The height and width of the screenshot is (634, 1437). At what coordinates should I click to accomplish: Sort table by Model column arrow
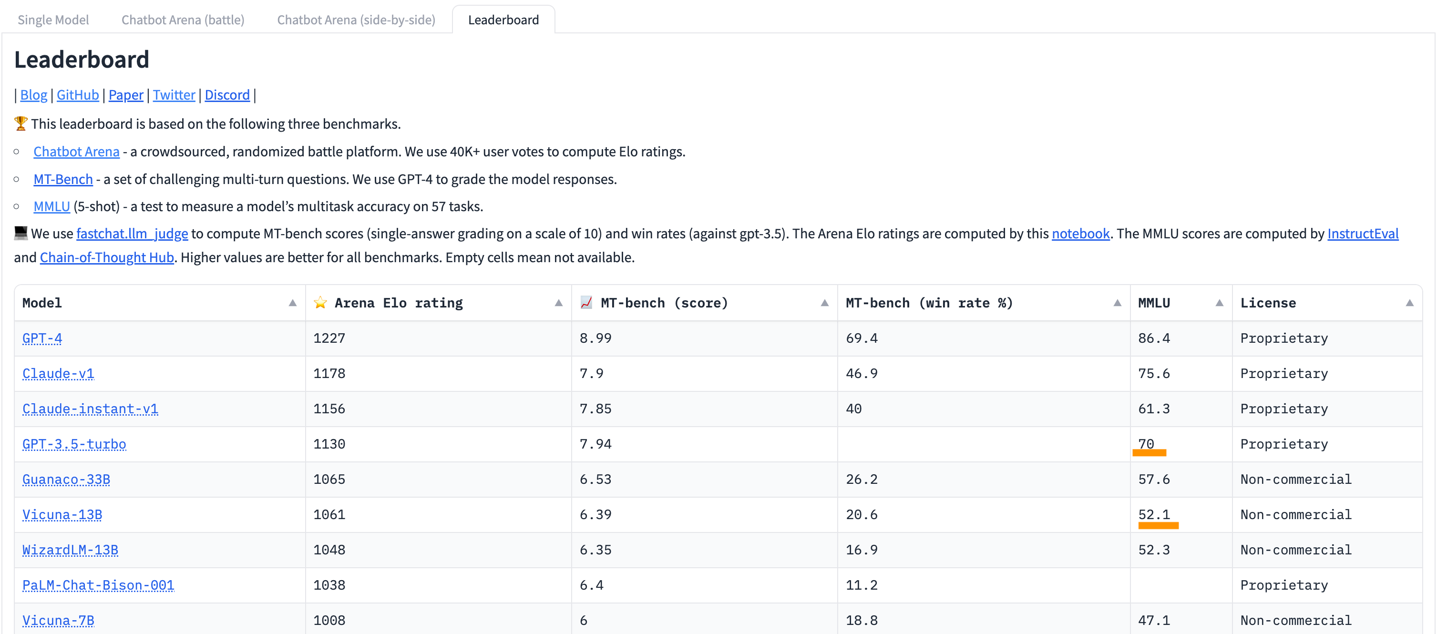(x=292, y=303)
